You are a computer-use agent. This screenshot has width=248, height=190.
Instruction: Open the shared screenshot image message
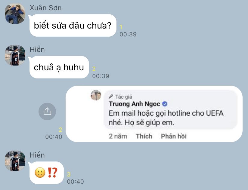154,114
